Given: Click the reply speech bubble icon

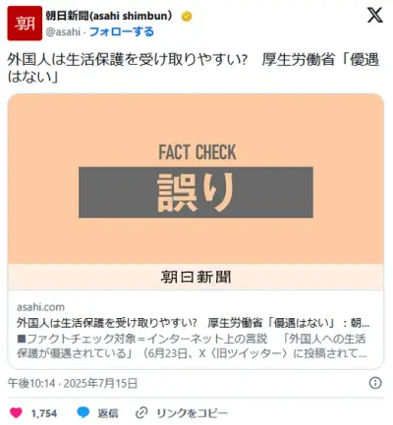Looking at the screenshot, I should coord(84,413).
